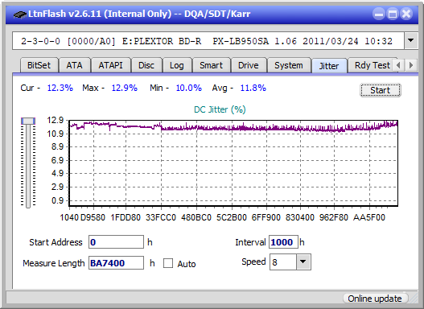424x309 pixels.
Task: Click the Measure Length field BA7400
Action: pos(117,263)
